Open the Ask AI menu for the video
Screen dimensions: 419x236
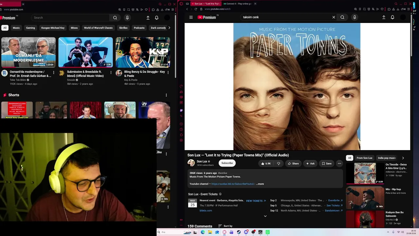310,164
